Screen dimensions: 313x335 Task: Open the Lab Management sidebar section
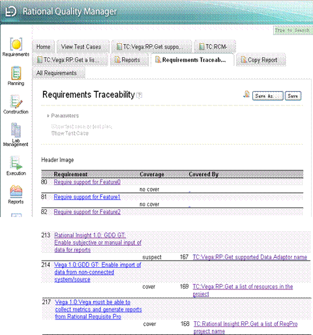16,135
